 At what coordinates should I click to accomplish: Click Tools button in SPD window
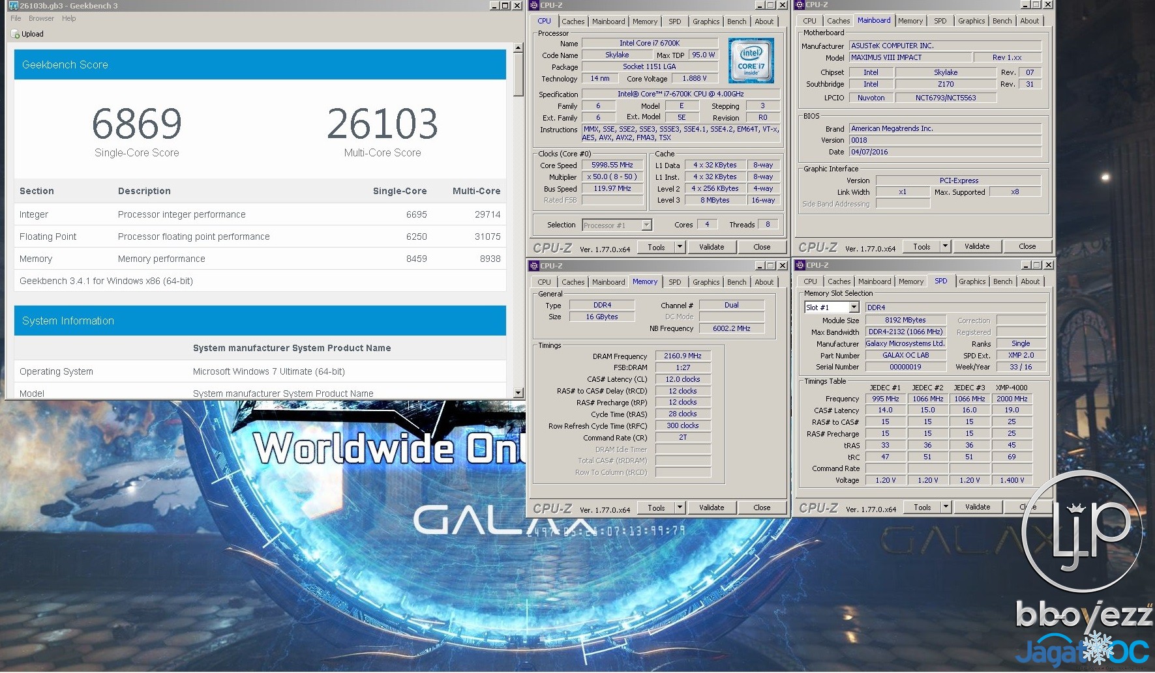[922, 507]
